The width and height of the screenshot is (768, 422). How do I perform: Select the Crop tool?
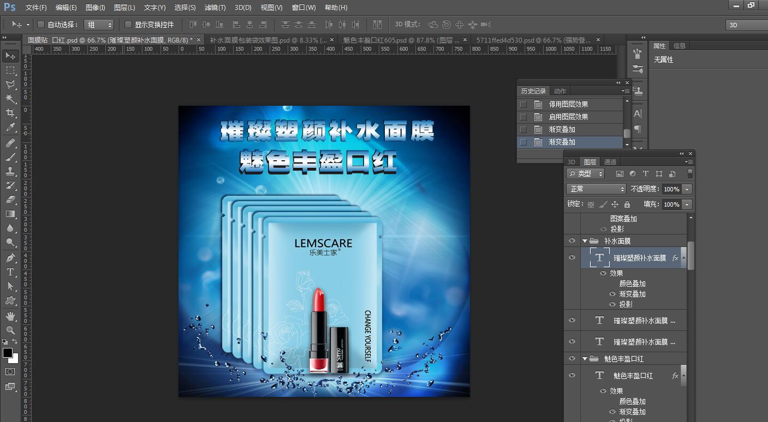10,113
